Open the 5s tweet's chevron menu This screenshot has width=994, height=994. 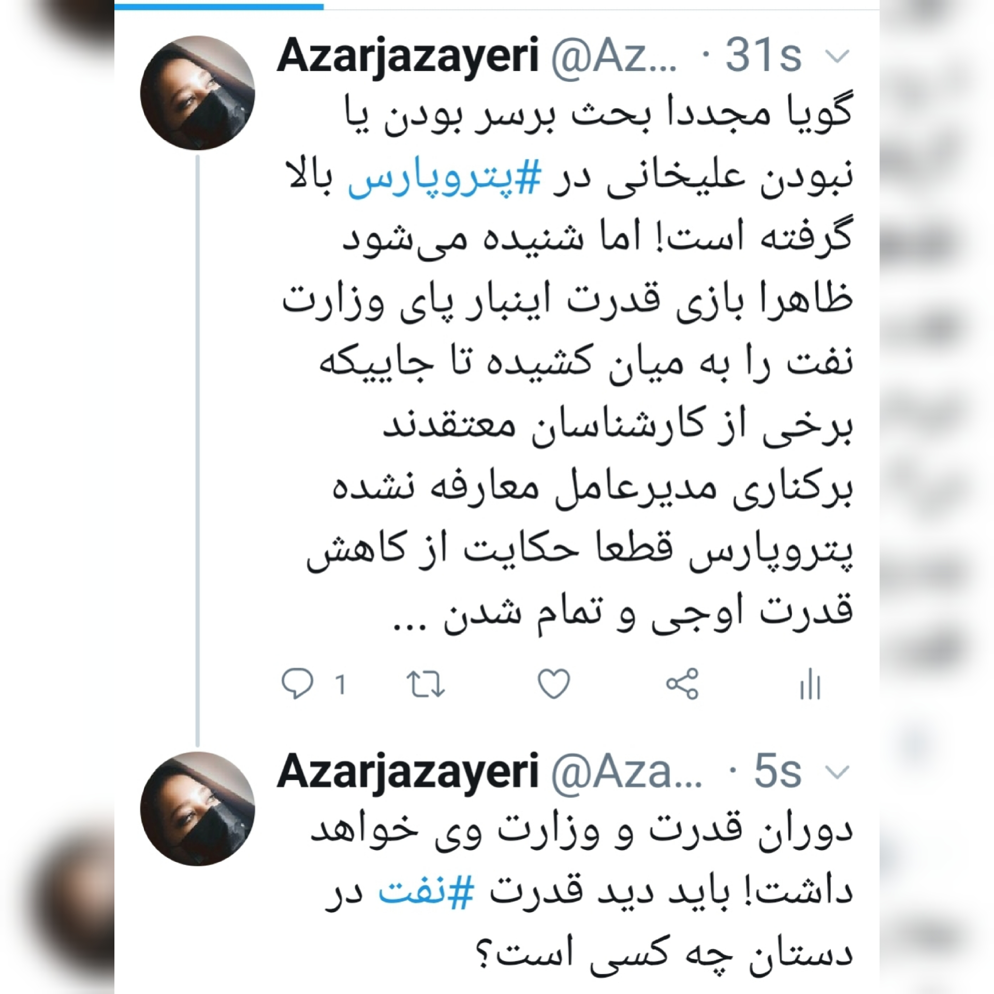(837, 772)
